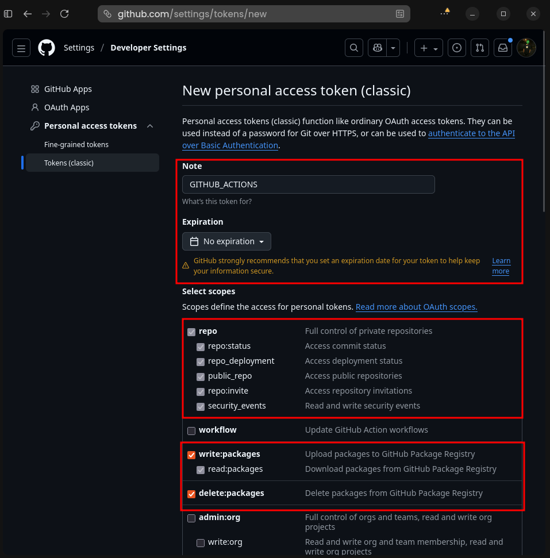Click the pull requests icon
Screen dimensions: 550x558
479,48
